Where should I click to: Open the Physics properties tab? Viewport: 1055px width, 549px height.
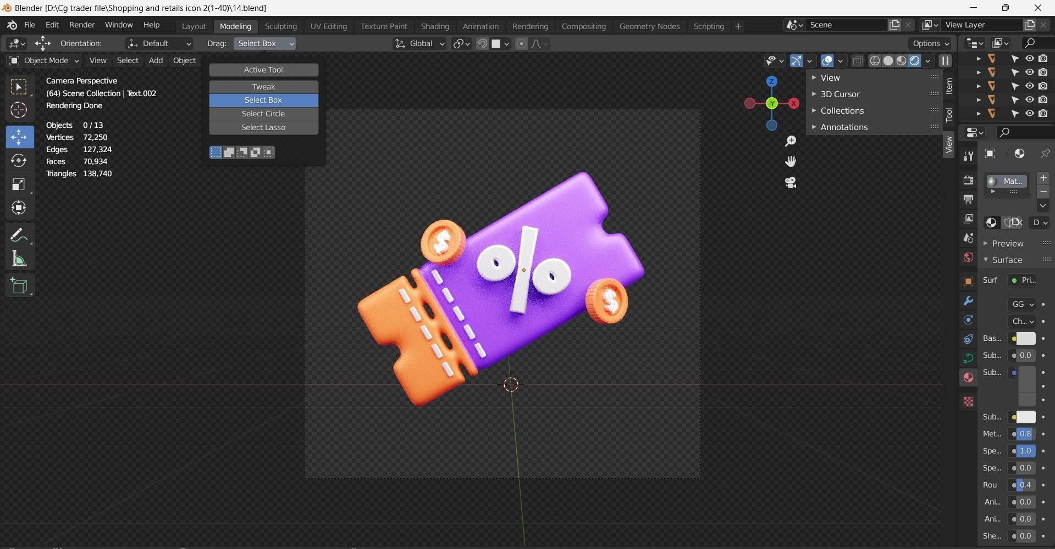[968, 339]
